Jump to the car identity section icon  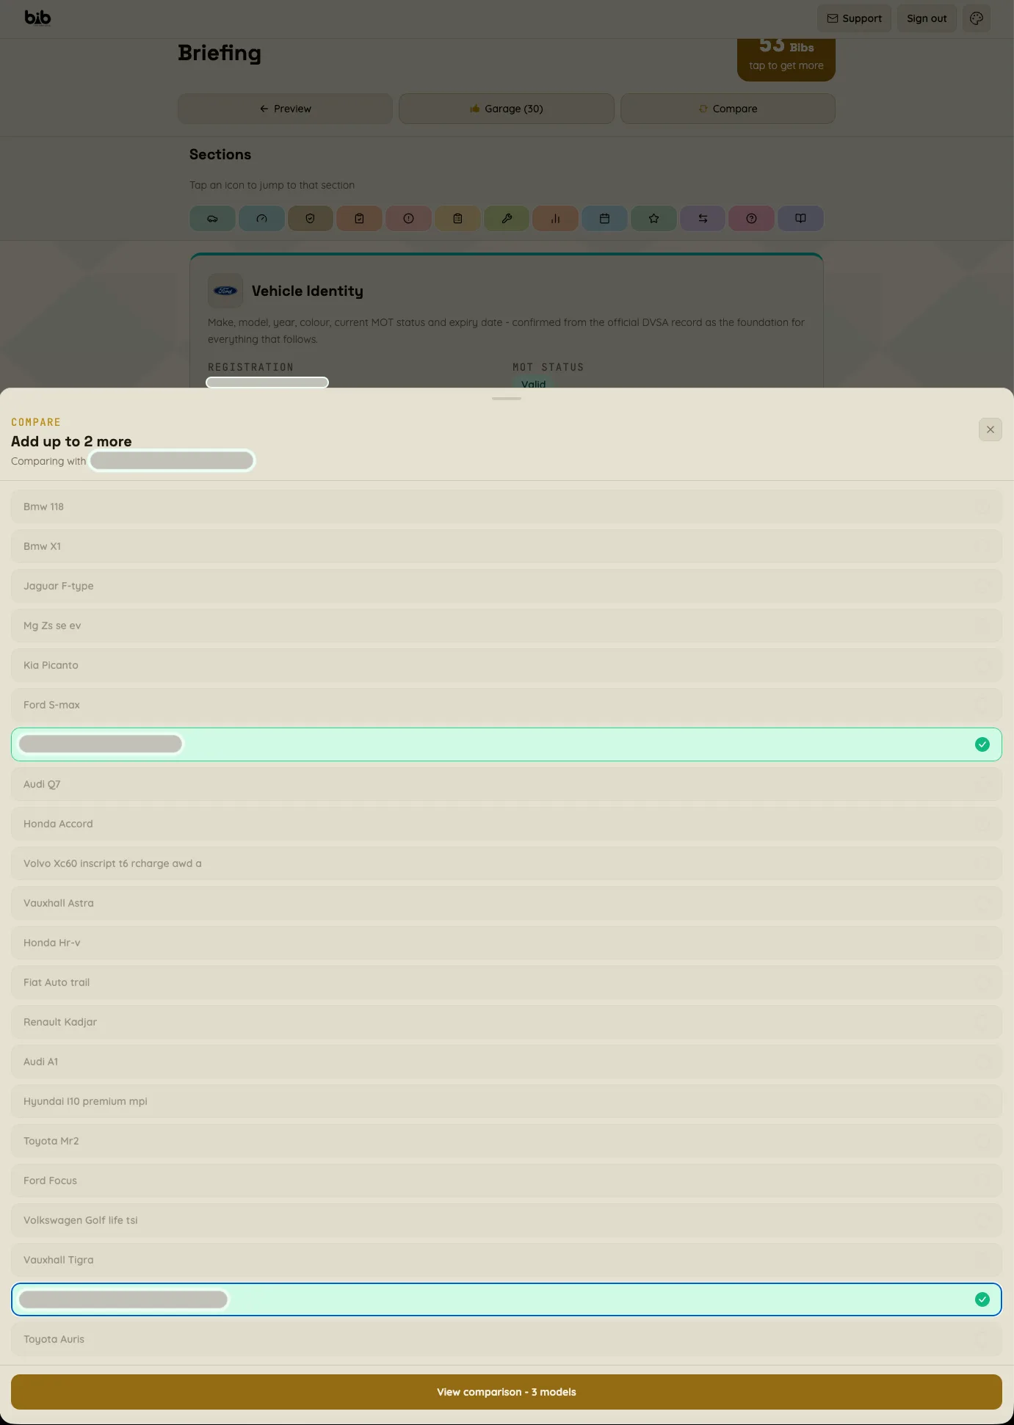(x=212, y=219)
